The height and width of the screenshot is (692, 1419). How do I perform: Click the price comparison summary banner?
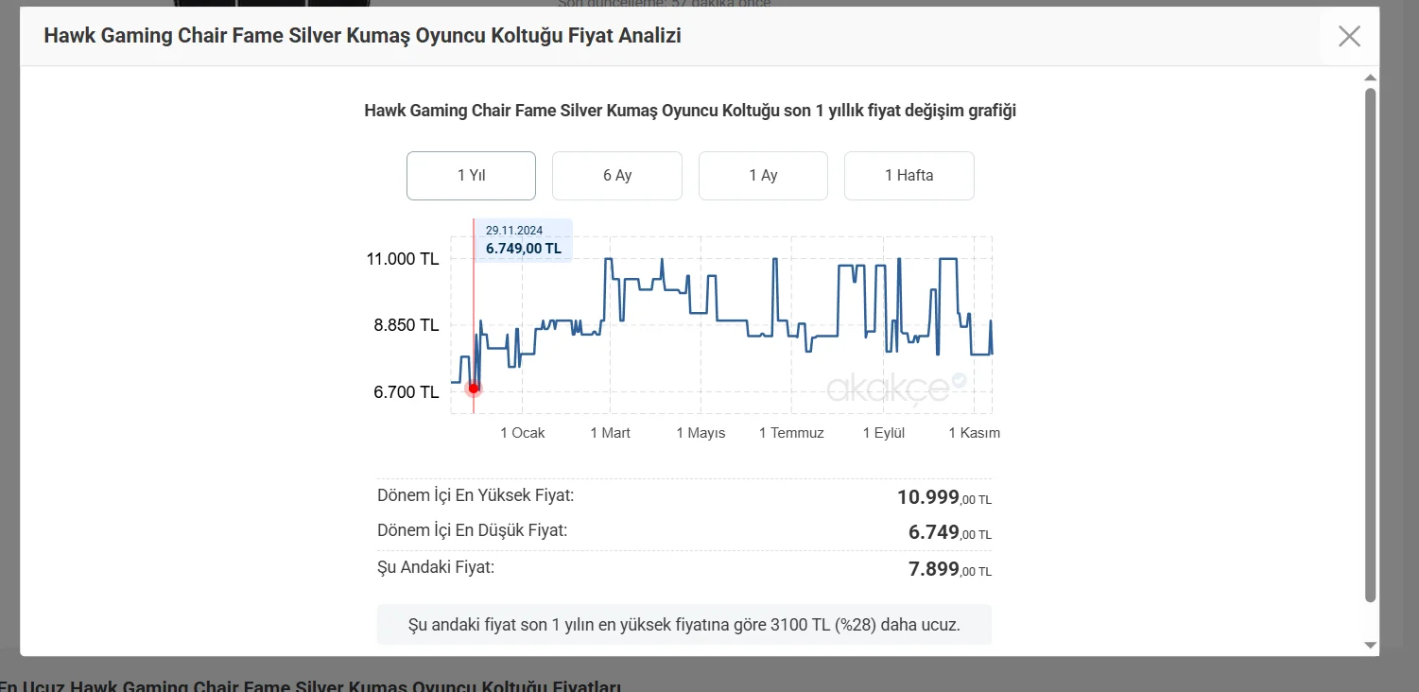(684, 625)
